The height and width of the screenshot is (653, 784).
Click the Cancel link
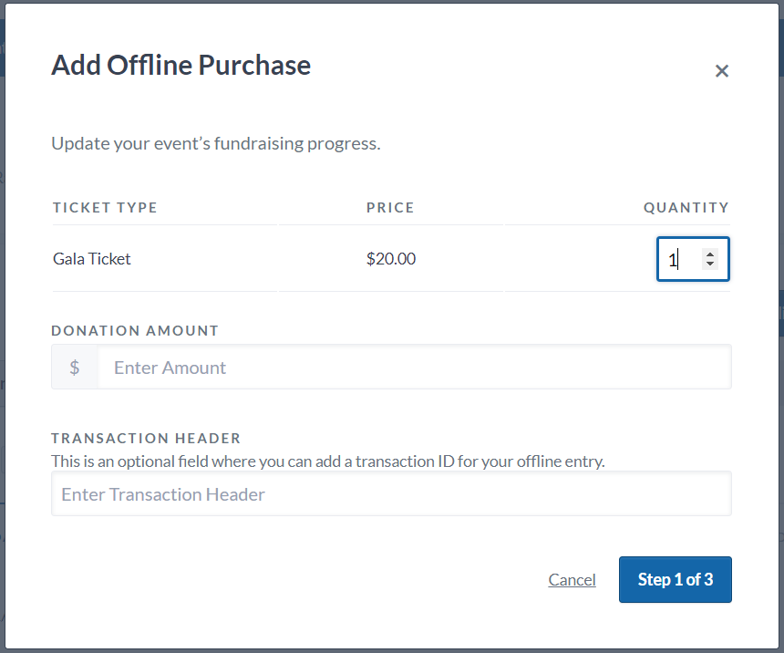point(572,580)
